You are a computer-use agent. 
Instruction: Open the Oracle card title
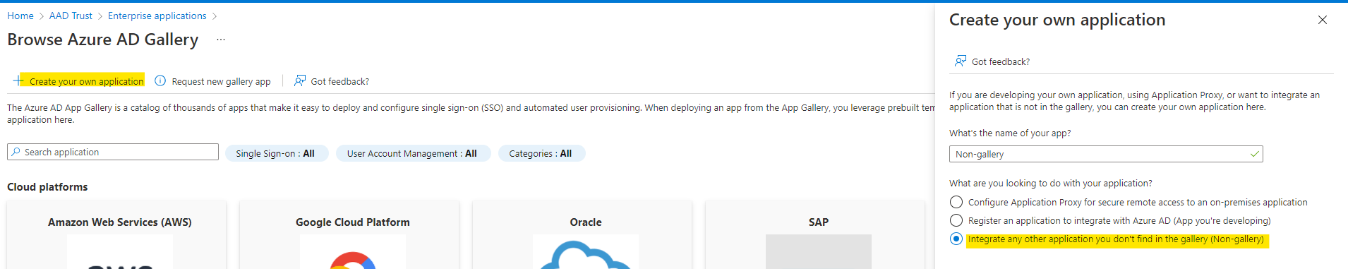pyautogui.click(x=586, y=222)
